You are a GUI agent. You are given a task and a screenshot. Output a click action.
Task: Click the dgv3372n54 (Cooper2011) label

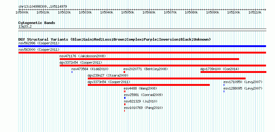[x=81, y=62]
